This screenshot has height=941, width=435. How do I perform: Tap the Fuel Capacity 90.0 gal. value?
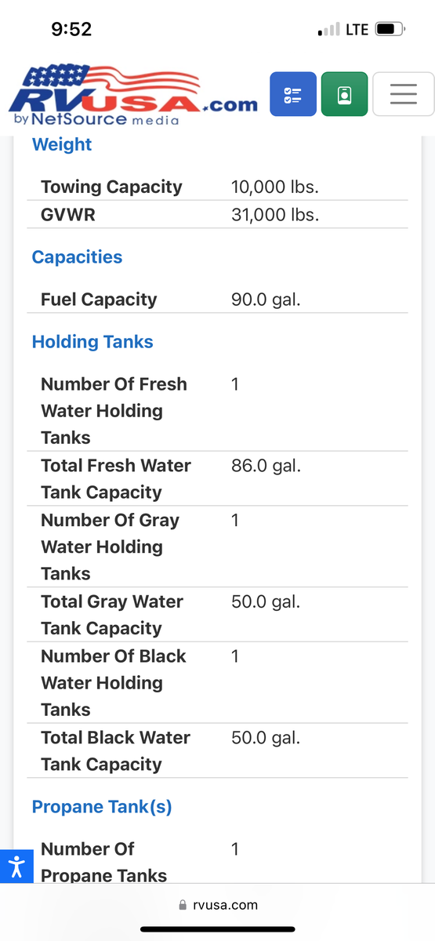click(266, 300)
